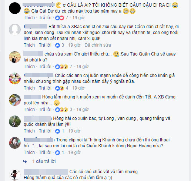Click like icon on Hóng hài comment
The width and height of the screenshot is (191, 181).
coord(57,131)
